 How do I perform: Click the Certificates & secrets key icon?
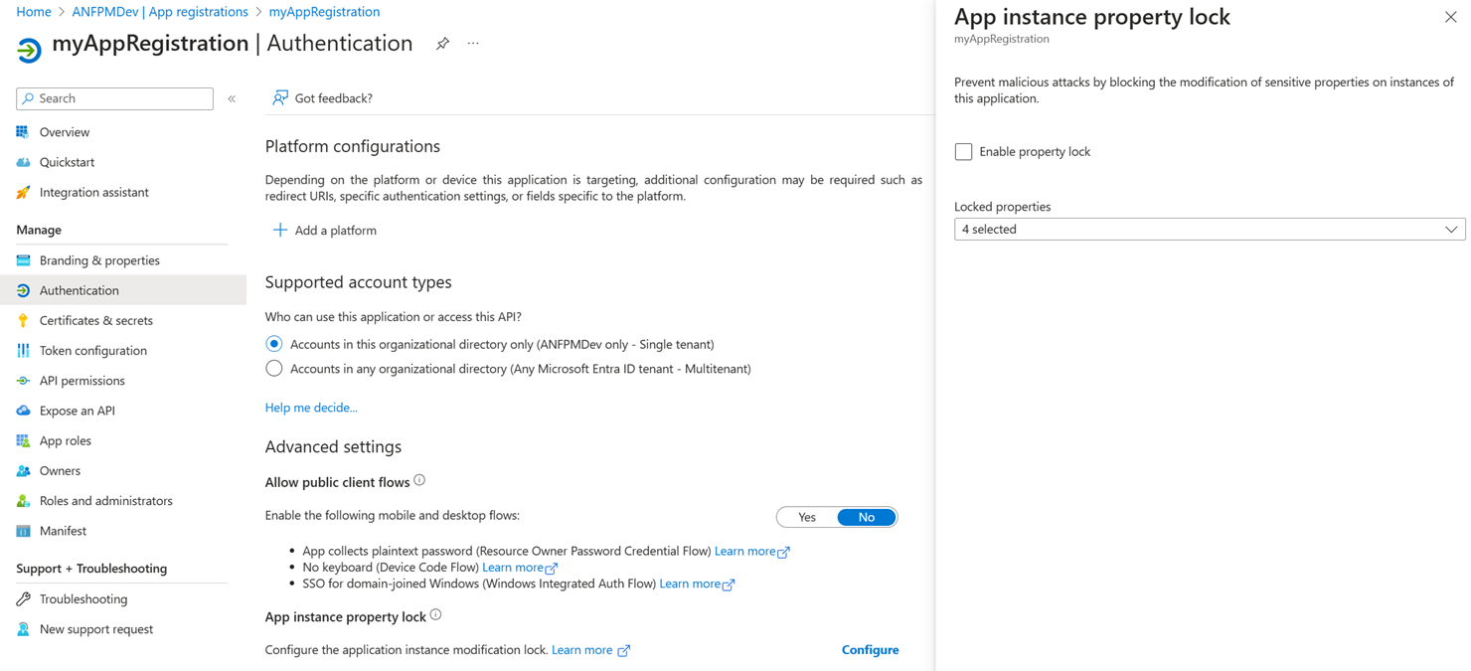[x=23, y=320]
